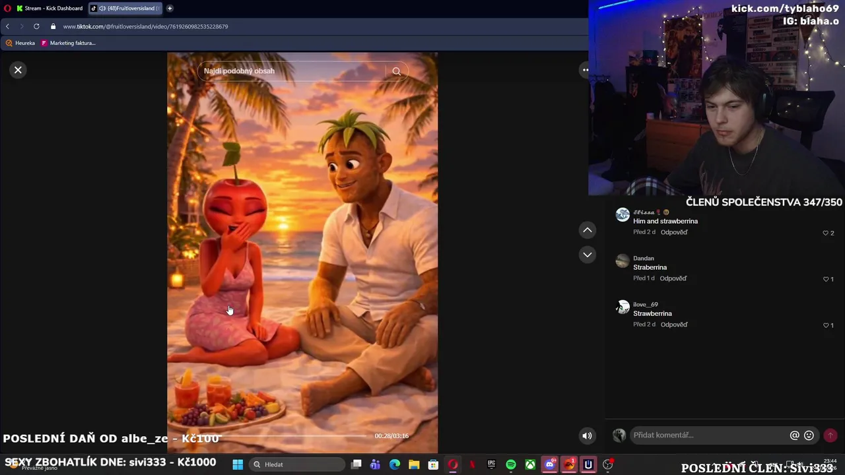Open the emoji picker for the comment
Image resolution: width=845 pixels, height=475 pixels.
click(x=809, y=435)
